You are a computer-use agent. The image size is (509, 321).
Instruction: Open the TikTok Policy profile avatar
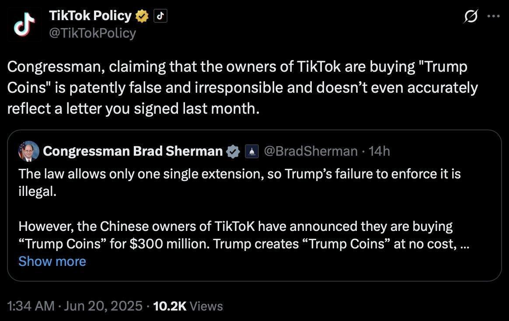(x=24, y=24)
